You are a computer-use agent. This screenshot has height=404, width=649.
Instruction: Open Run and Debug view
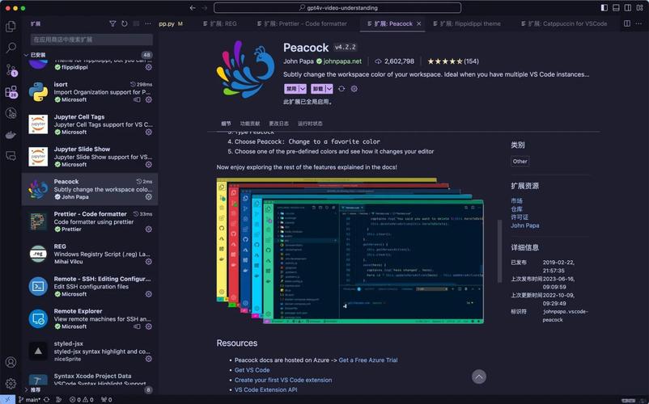pyautogui.click(x=11, y=113)
